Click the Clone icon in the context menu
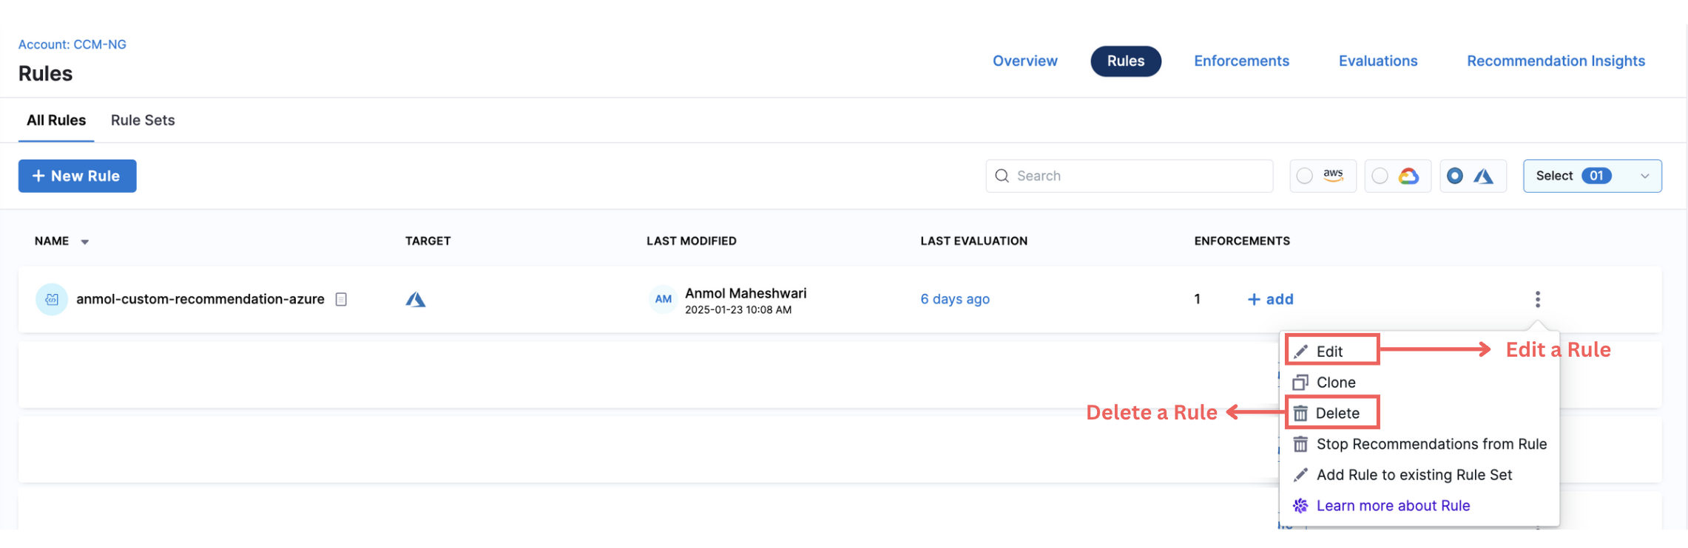The height and width of the screenshot is (548, 1688). click(x=1300, y=383)
